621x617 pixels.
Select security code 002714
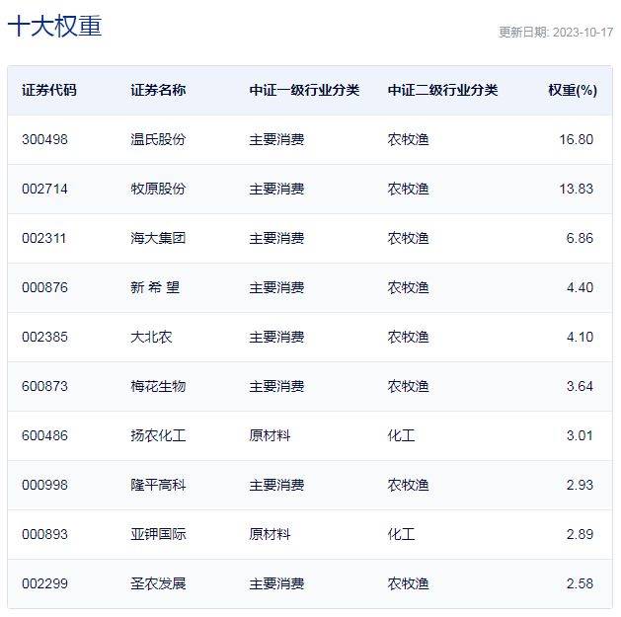coord(44,189)
